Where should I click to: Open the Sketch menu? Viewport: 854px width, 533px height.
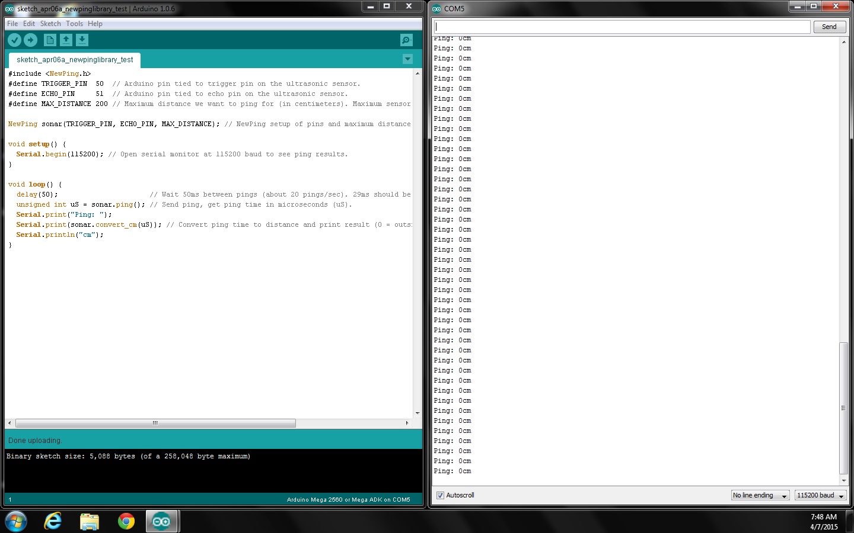click(50, 24)
